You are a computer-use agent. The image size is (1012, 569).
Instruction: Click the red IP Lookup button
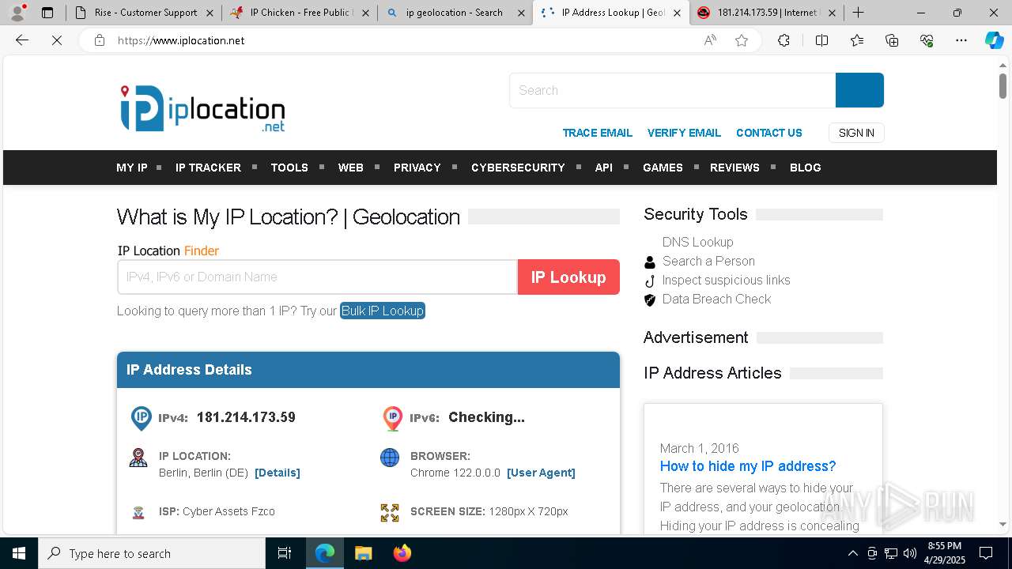click(x=568, y=277)
